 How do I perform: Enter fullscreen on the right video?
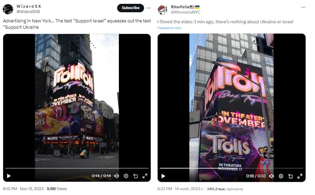300,176
